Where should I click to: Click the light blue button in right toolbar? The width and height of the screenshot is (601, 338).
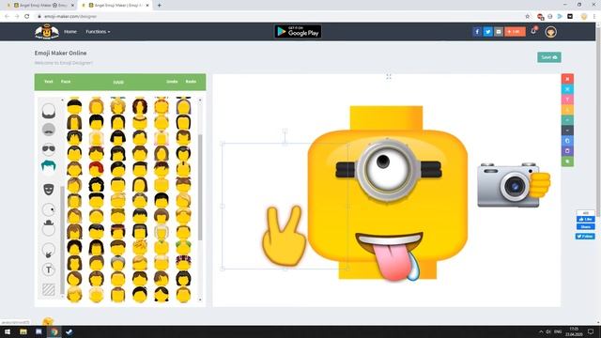tap(567, 89)
